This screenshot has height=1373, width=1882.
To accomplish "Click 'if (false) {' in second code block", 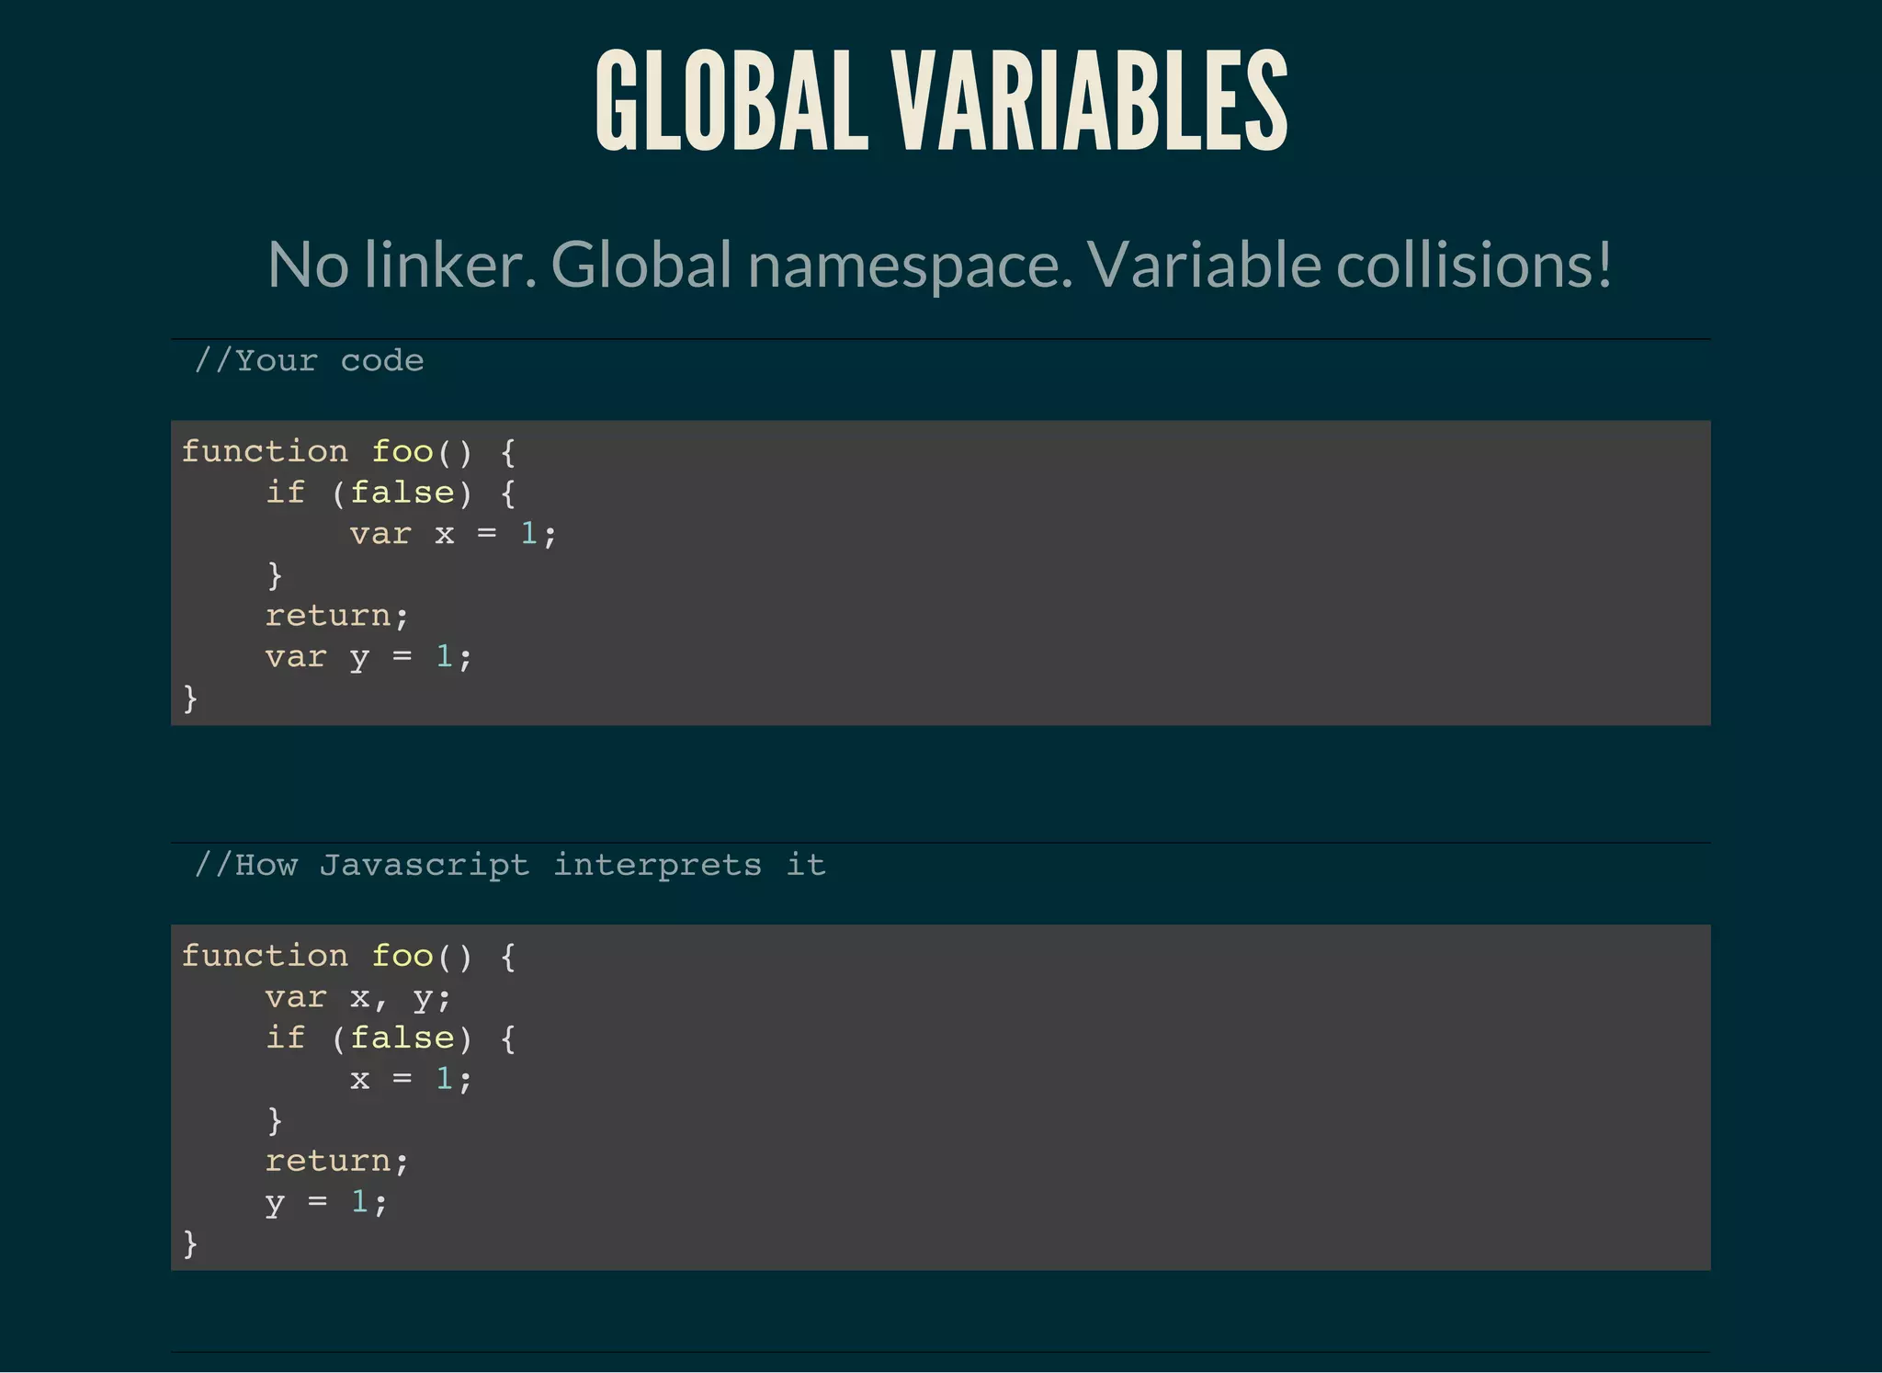I will (391, 1038).
